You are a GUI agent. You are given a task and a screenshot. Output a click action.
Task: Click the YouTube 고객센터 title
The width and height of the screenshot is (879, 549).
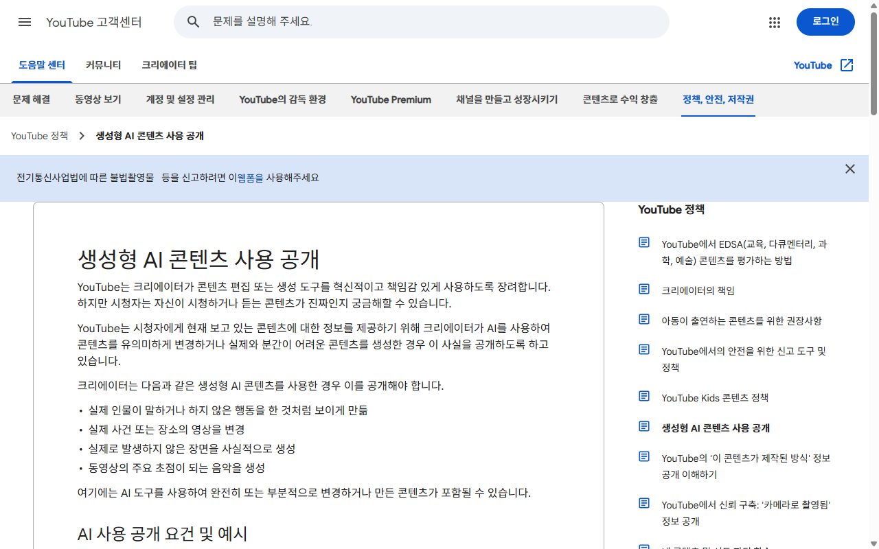94,22
